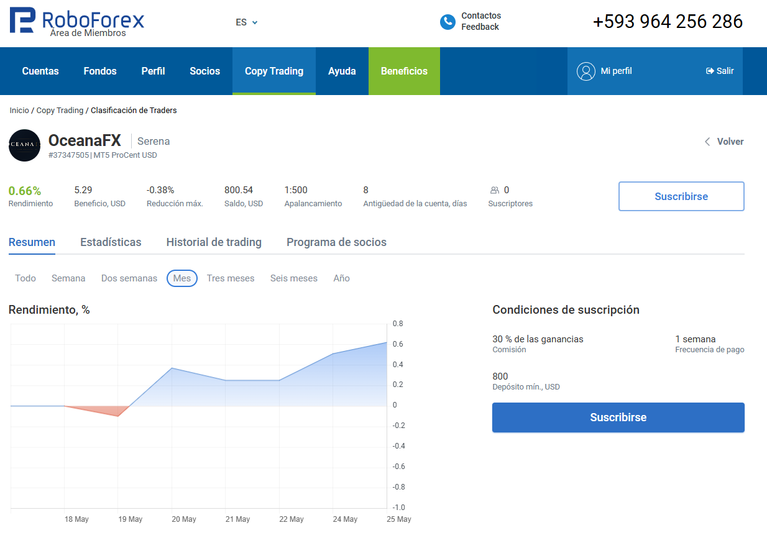Select the Año period filter
767x538 pixels.
(342, 278)
